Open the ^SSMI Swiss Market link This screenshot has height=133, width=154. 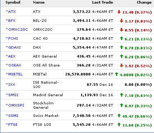(x=12, y=115)
